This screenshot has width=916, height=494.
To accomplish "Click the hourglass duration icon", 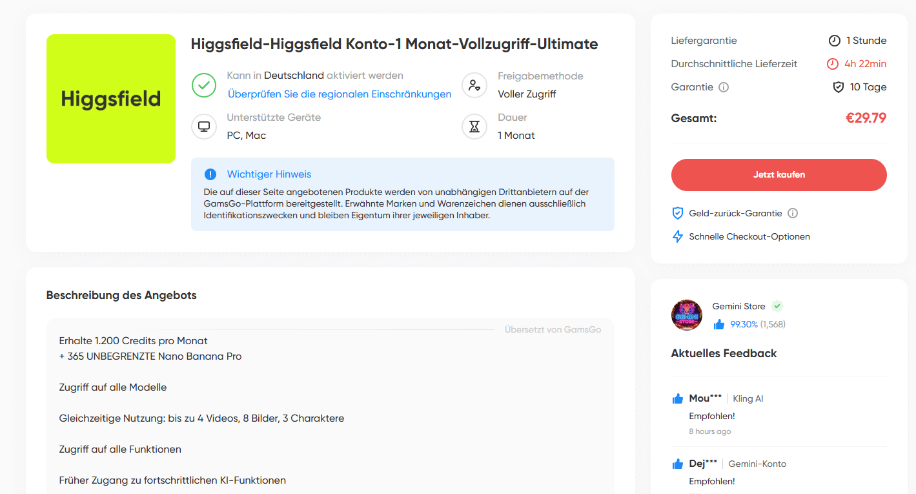I will [x=474, y=127].
